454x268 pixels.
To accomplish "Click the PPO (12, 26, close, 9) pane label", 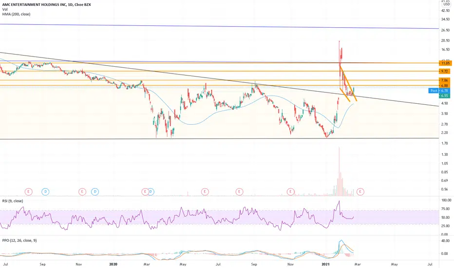I will click(19, 241).
